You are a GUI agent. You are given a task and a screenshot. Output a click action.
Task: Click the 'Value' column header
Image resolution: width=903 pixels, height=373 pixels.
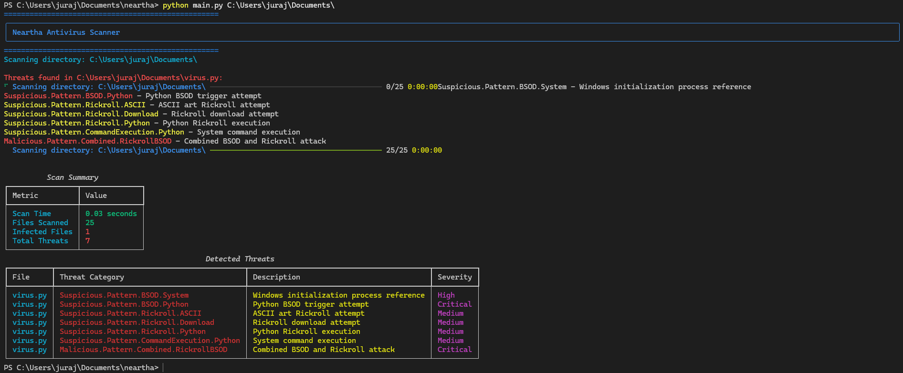[96, 196]
